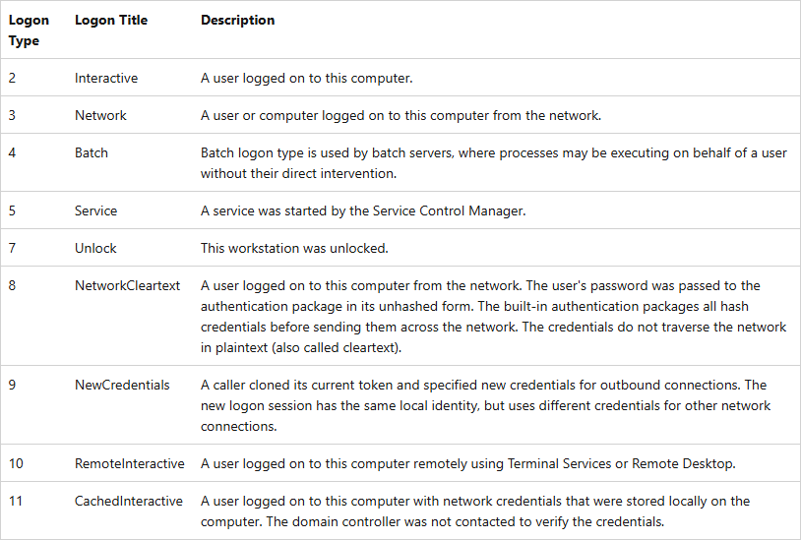Click the "Batch" logon title cell
801x540 pixels.
(92, 153)
